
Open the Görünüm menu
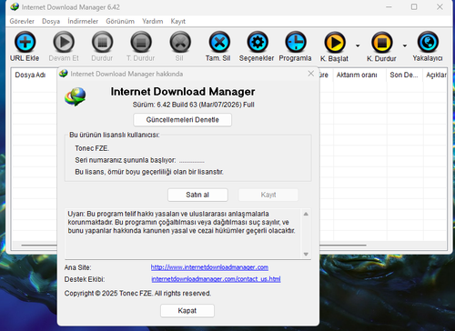click(120, 21)
